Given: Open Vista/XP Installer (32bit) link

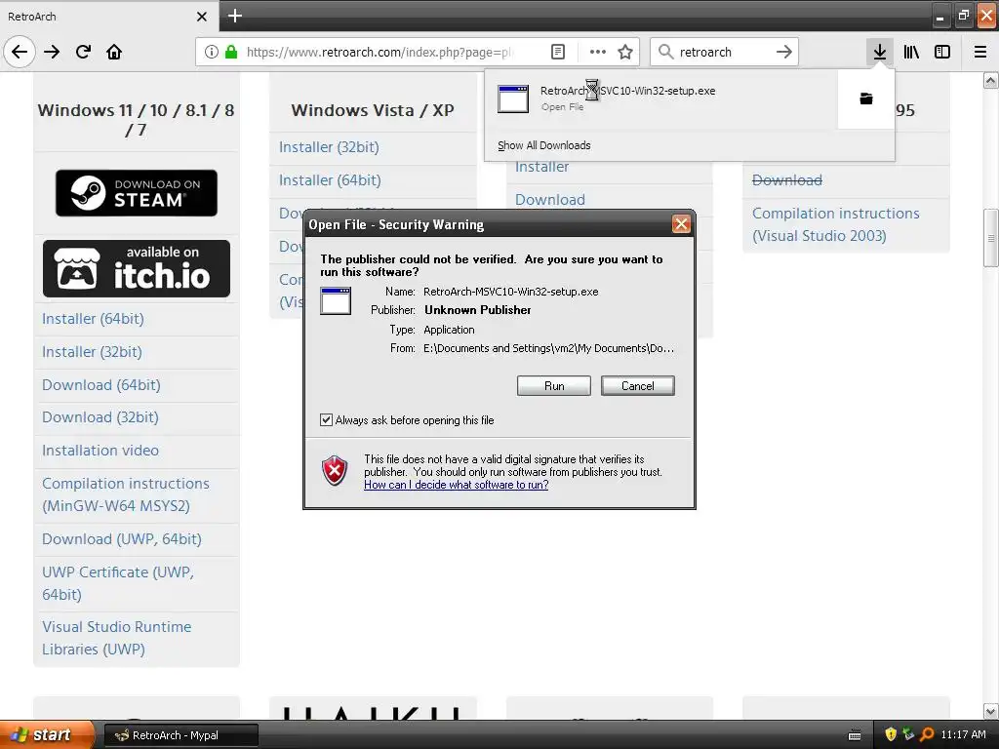Looking at the screenshot, I should tap(329, 147).
